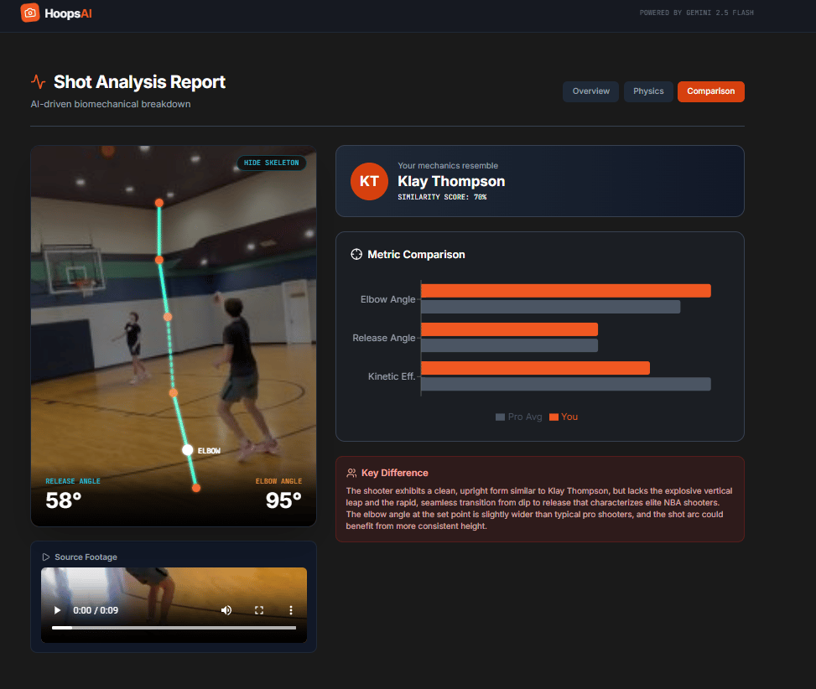816x689 pixels.
Task: Select the Comparison tab
Action: coord(711,91)
